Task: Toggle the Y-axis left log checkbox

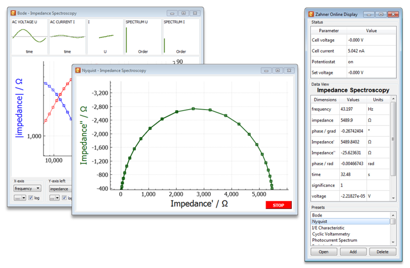Action: coord(65,198)
